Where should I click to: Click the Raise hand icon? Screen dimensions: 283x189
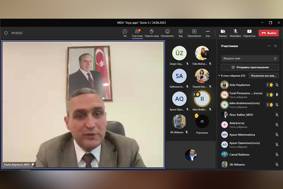(x=152, y=32)
